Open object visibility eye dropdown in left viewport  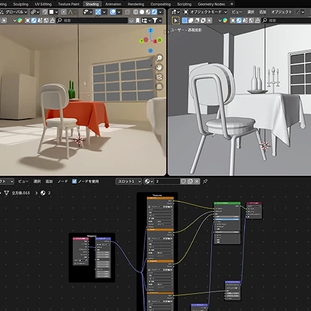pyautogui.click(x=88, y=12)
